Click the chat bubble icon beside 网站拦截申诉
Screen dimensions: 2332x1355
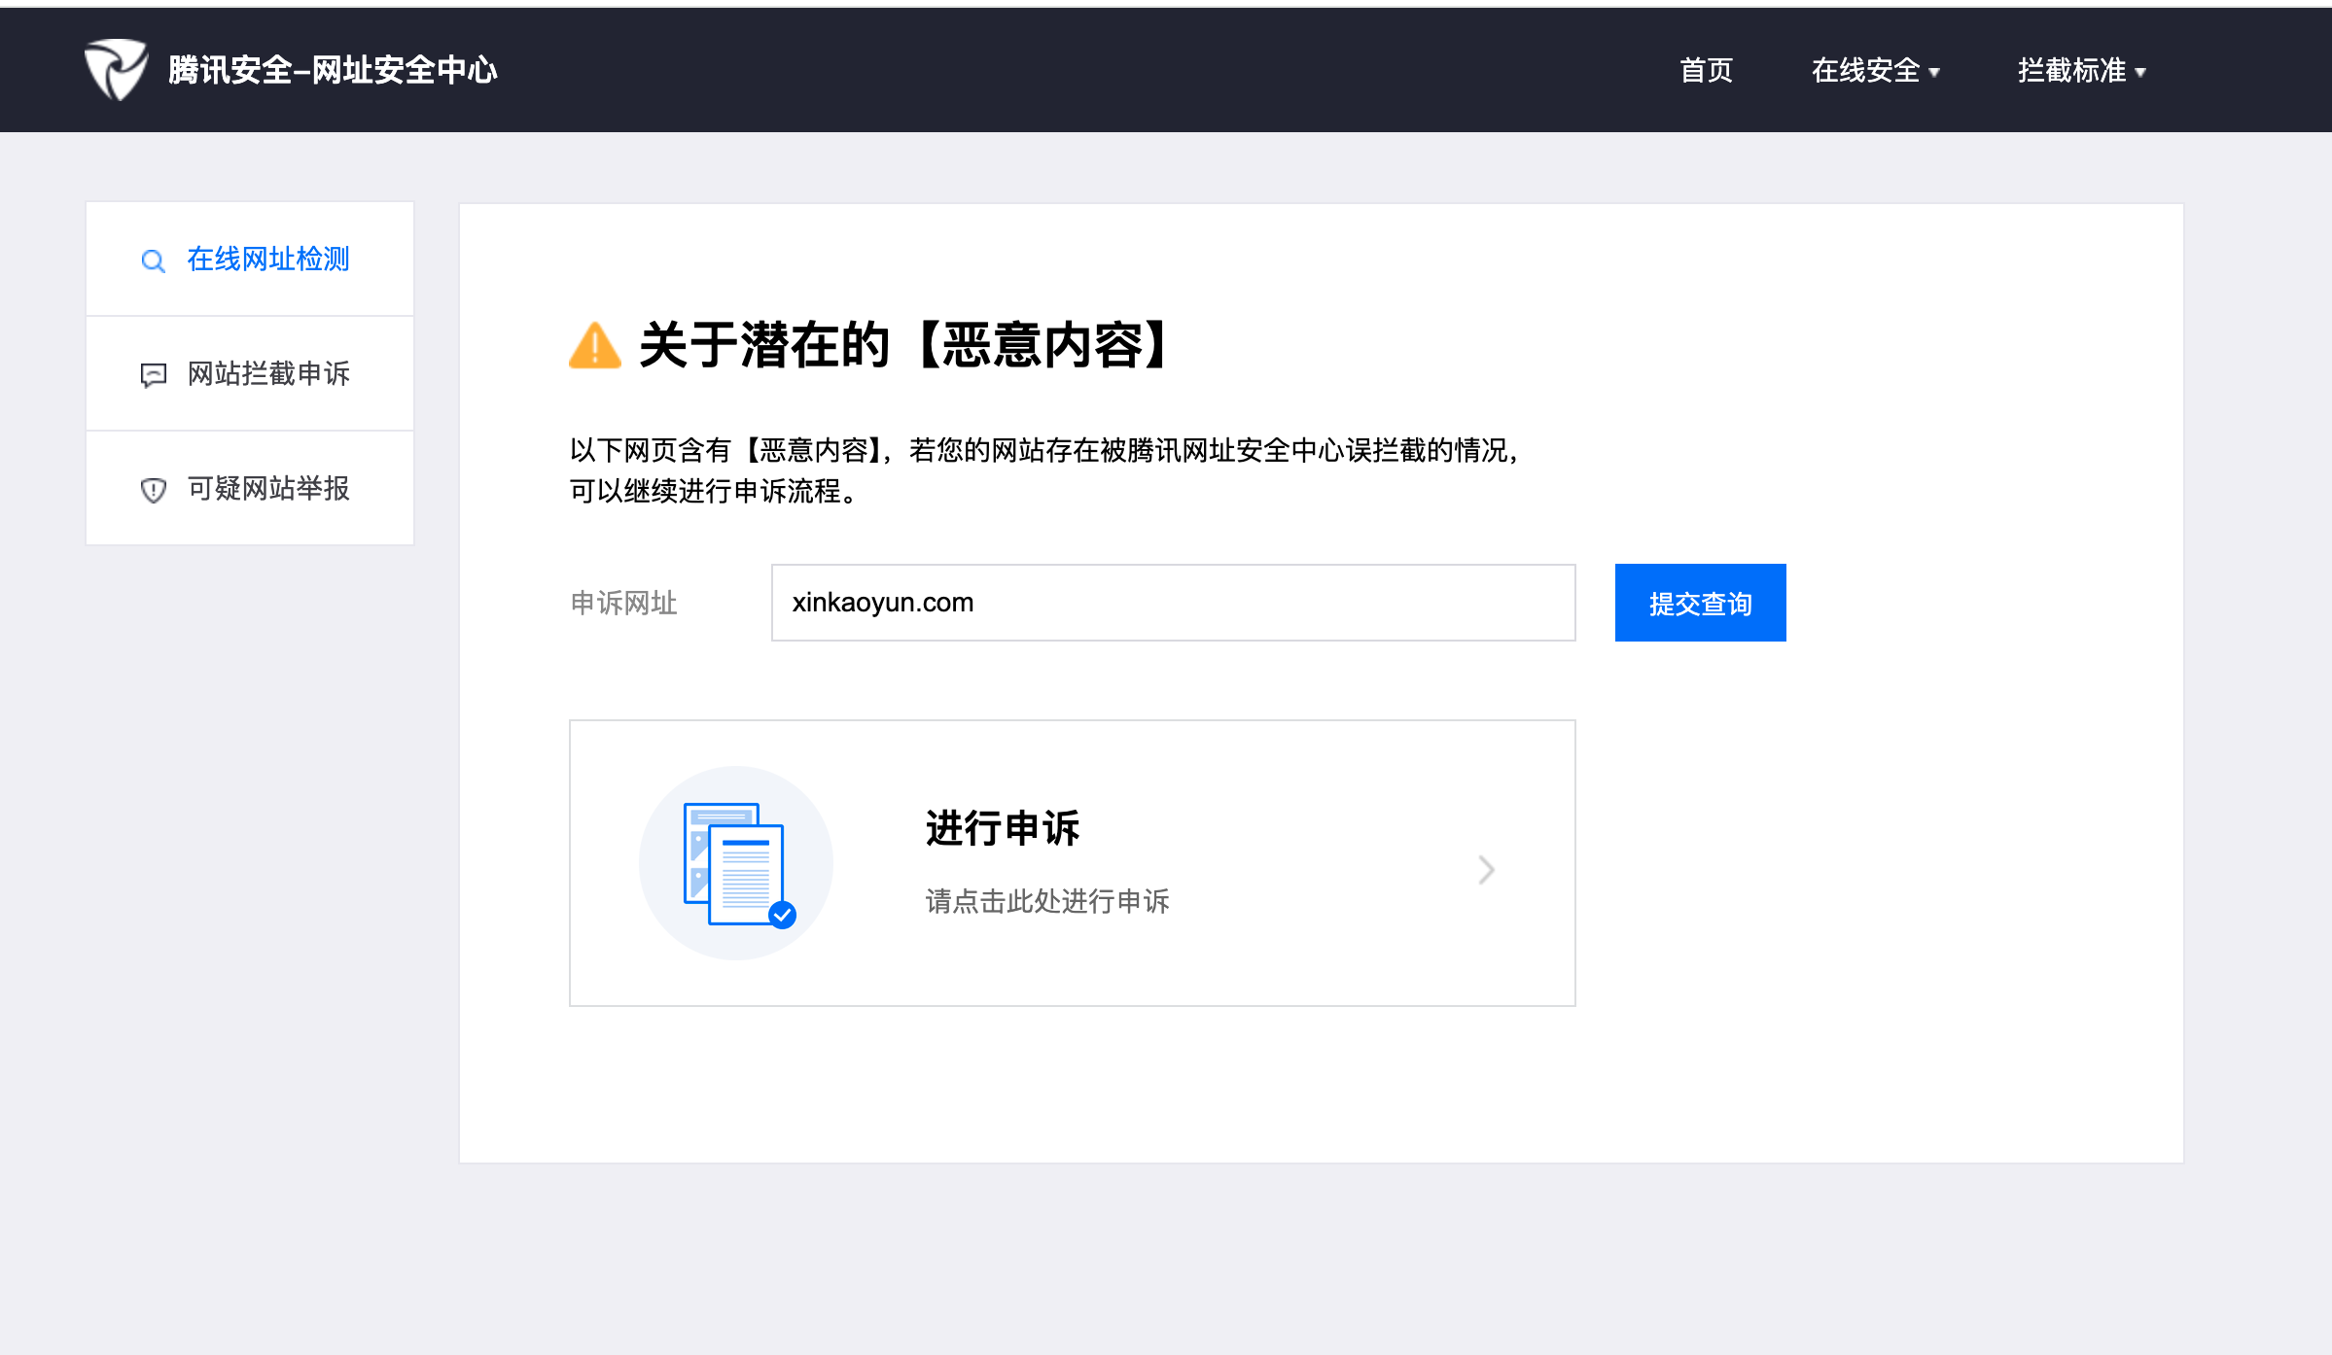pyautogui.click(x=154, y=375)
